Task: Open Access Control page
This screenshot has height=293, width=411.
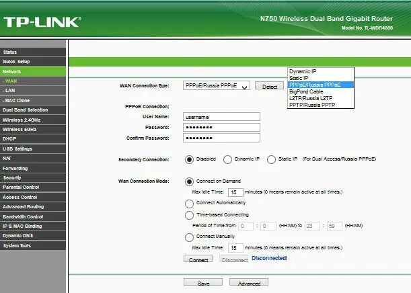Action: (x=33, y=197)
